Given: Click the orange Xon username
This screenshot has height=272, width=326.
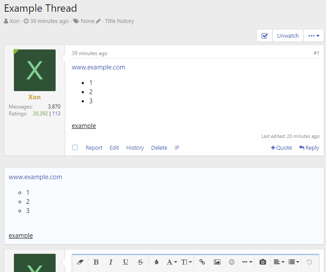Looking at the screenshot, I should [34, 97].
